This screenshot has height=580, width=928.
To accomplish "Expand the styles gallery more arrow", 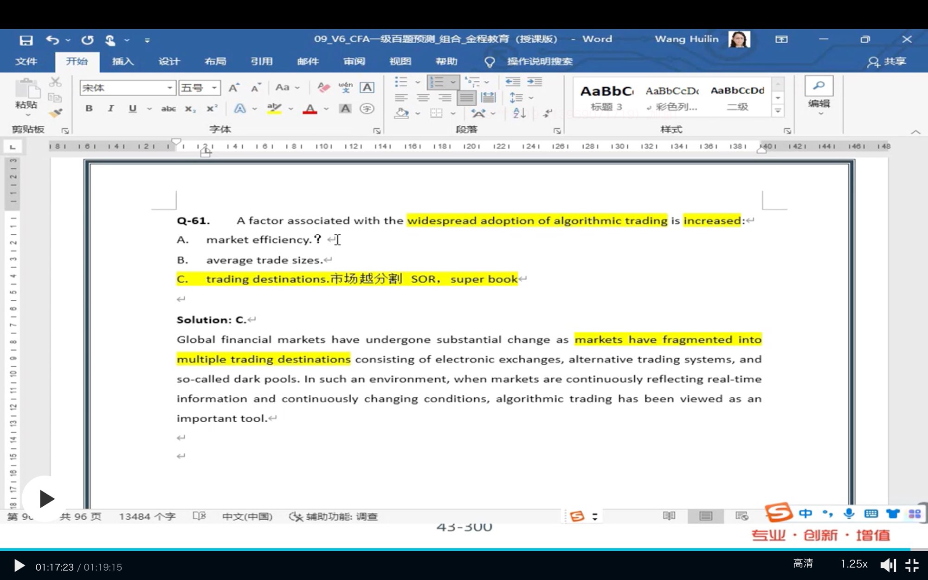I will click(778, 111).
